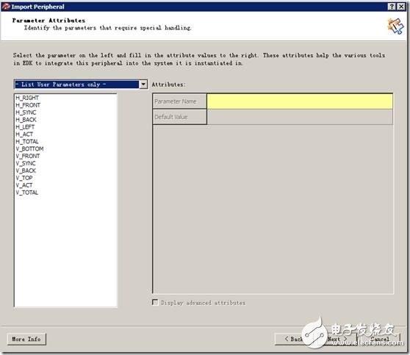Image resolution: width=410 pixels, height=355 pixels.
Task: Select H_FRONT parameter in list
Action: tap(28, 105)
